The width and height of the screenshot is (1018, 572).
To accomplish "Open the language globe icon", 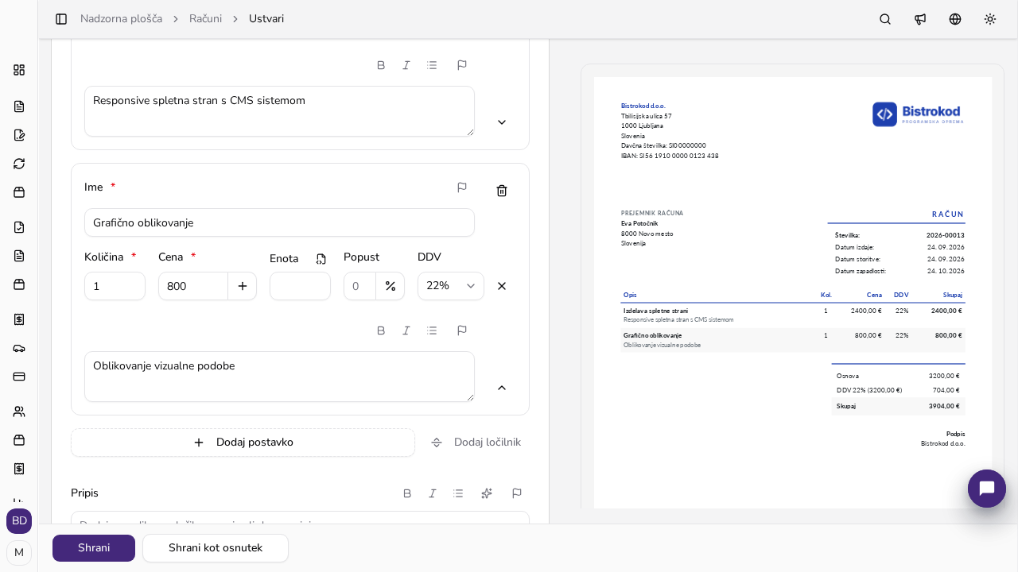I will point(955,19).
